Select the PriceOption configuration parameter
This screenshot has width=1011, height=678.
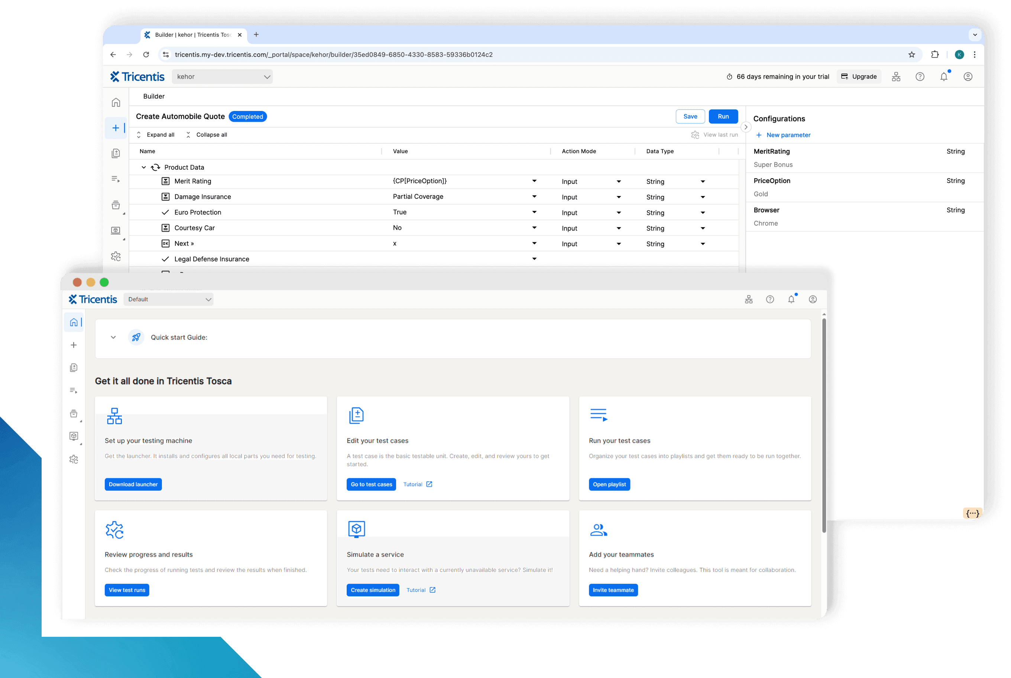pos(864,187)
